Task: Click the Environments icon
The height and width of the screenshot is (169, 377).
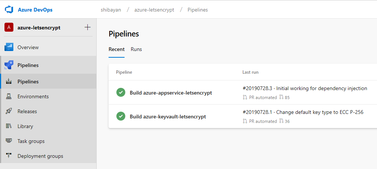Action: pos(9,96)
